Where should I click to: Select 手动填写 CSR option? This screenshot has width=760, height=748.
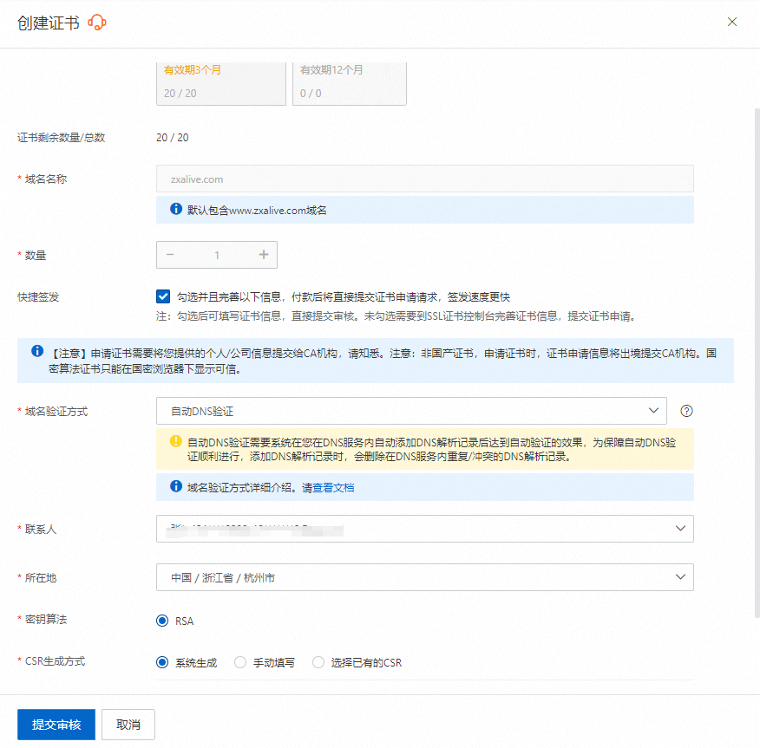pos(240,662)
